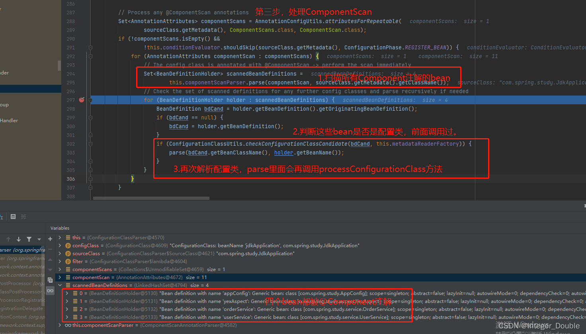Click the element icon of index 0 row
586x334 pixels.
(x=75, y=293)
